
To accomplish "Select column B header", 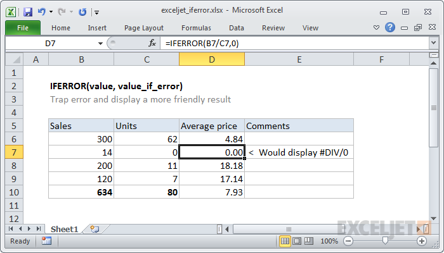I will click(81, 59).
